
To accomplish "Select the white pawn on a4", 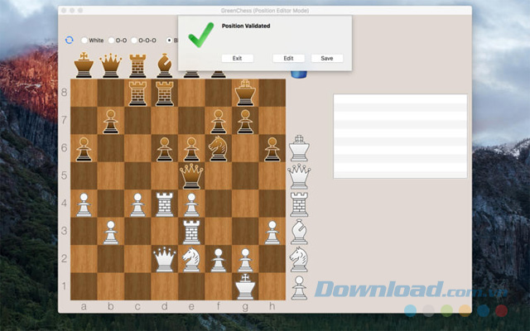I will click(84, 204).
